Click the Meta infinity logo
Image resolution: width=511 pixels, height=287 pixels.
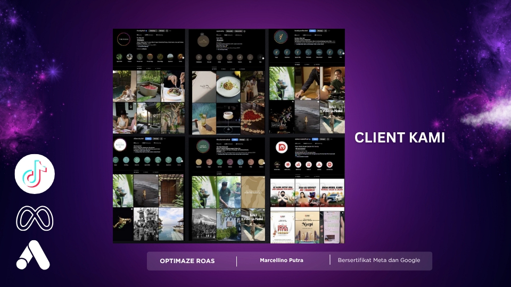(35, 218)
